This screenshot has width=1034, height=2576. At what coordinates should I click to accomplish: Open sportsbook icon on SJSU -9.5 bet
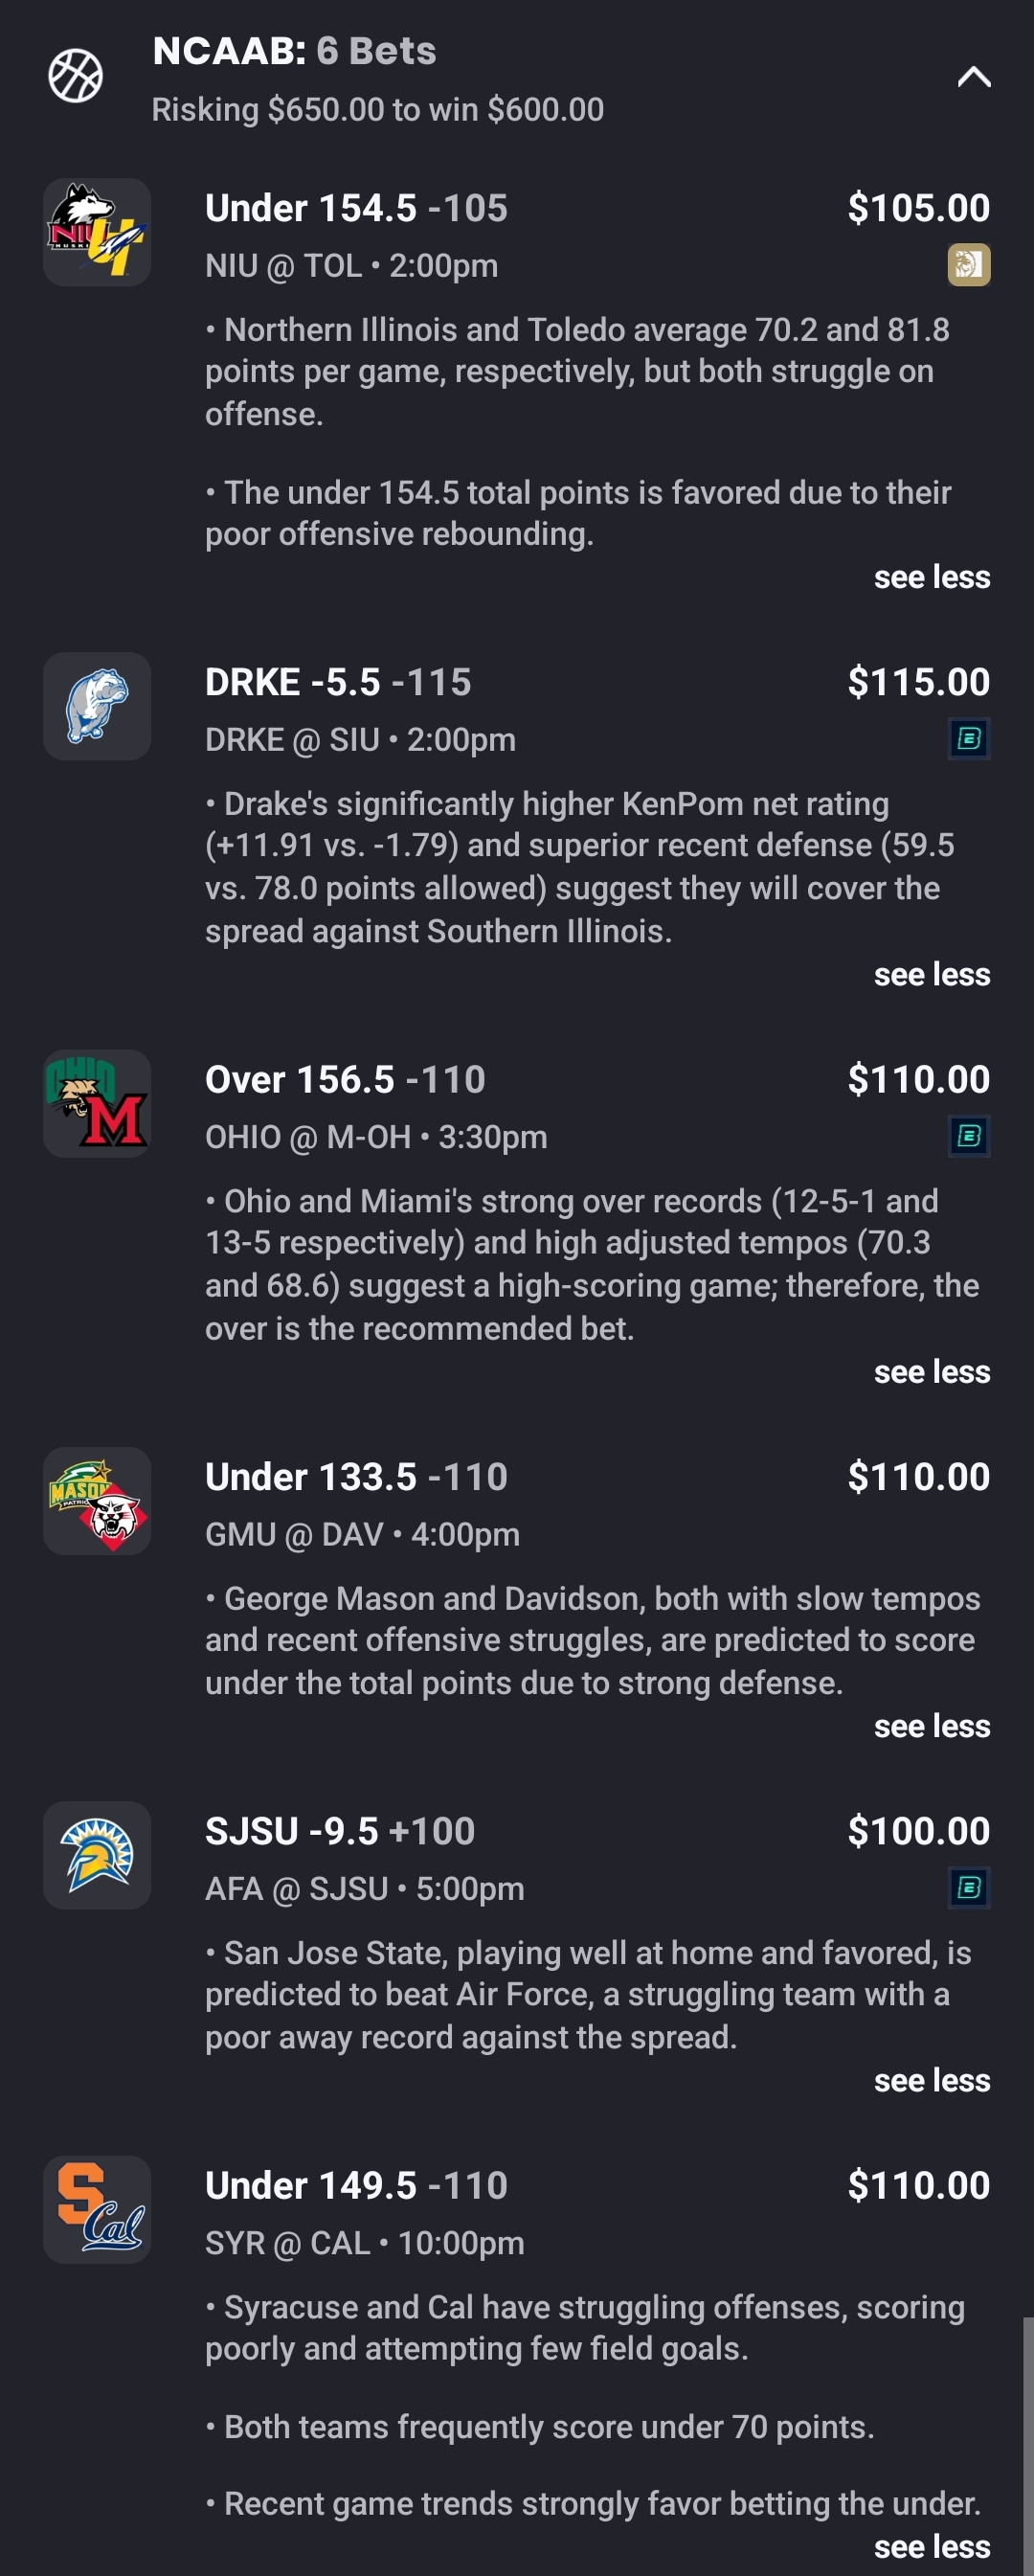[968, 1888]
